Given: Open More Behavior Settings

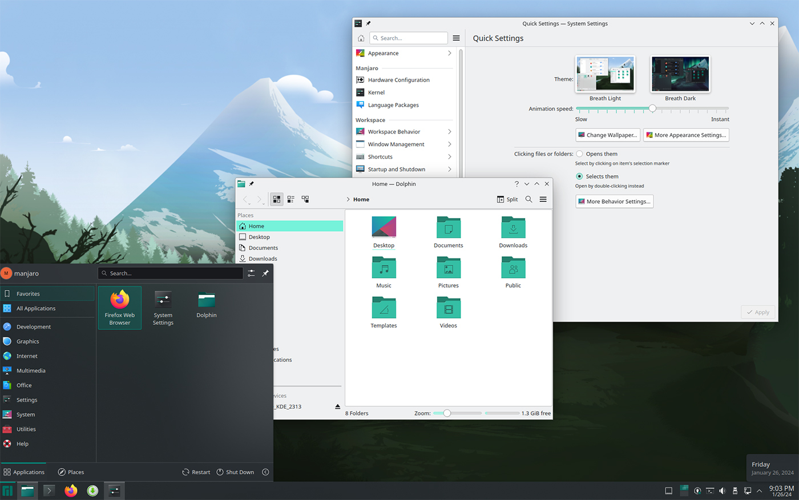Looking at the screenshot, I should [614, 201].
